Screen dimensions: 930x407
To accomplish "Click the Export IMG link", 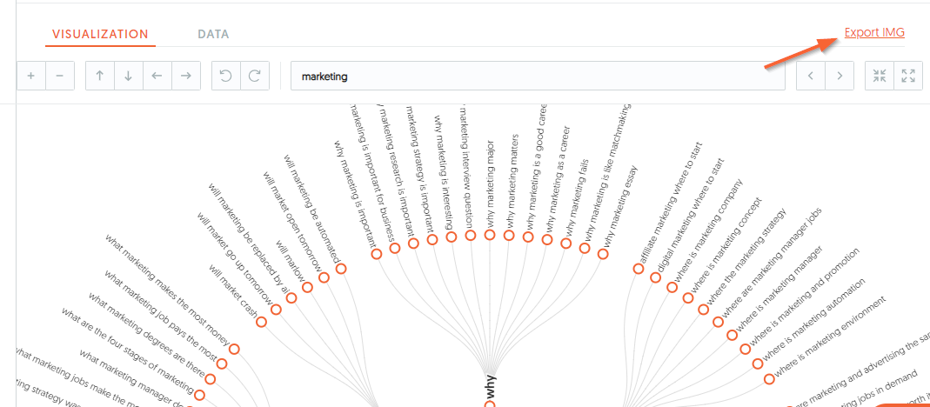I will point(874,33).
